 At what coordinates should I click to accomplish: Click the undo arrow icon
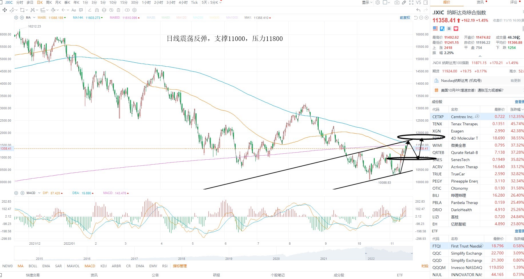[x=418, y=10]
